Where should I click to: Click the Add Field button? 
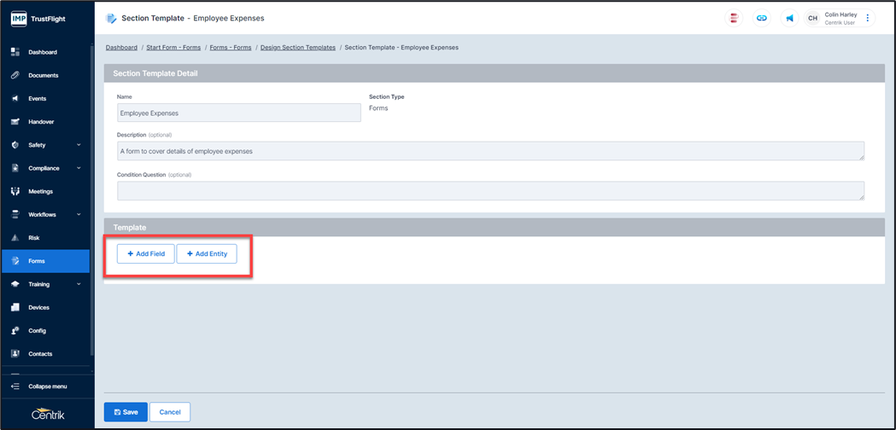click(146, 253)
